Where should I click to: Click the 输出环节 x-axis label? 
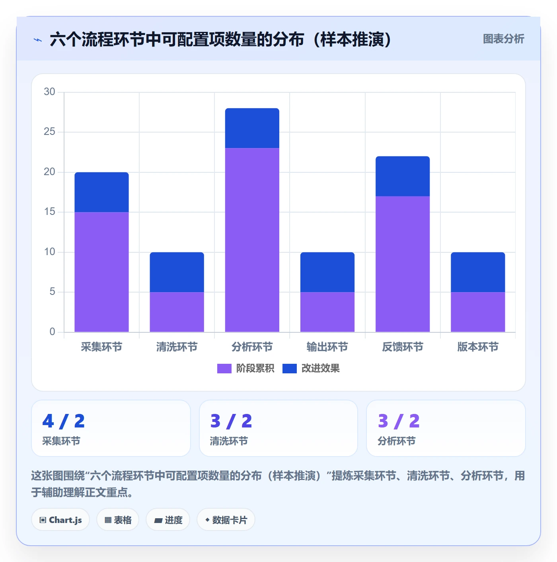tap(327, 347)
